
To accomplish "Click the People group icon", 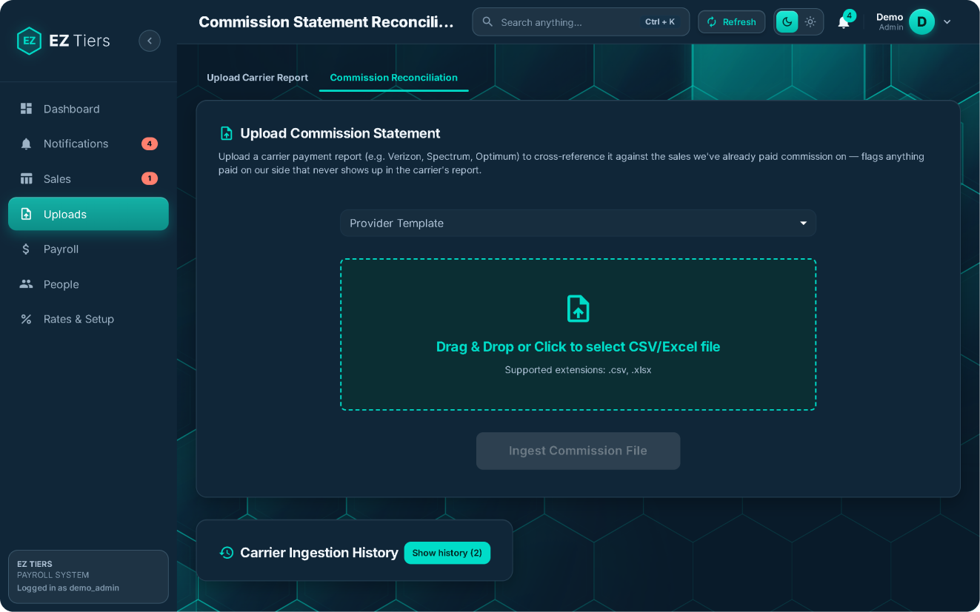I will click(x=26, y=284).
